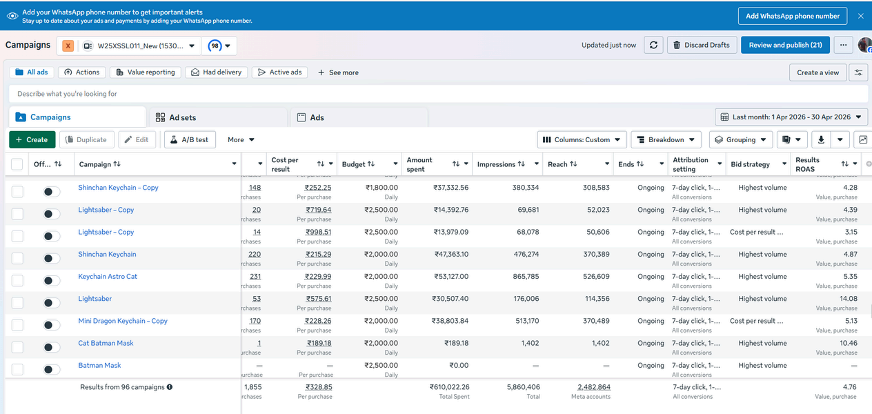The height and width of the screenshot is (414, 872).
Task: Click the calendar icon in date range
Action: [x=724, y=117]
